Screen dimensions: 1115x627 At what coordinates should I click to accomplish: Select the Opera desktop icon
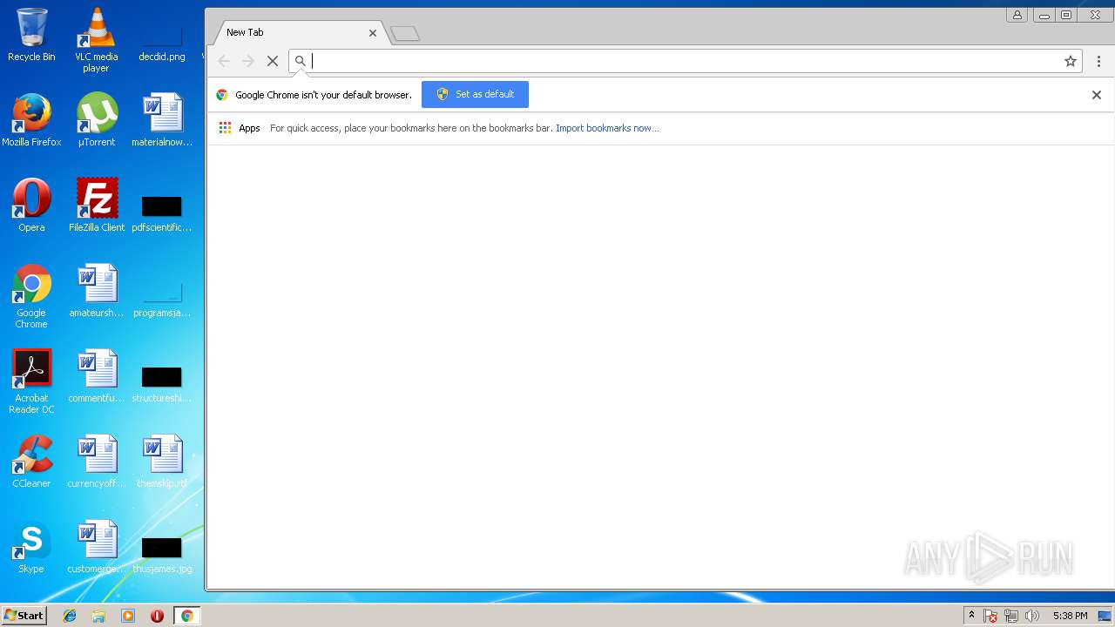(31, 206)
